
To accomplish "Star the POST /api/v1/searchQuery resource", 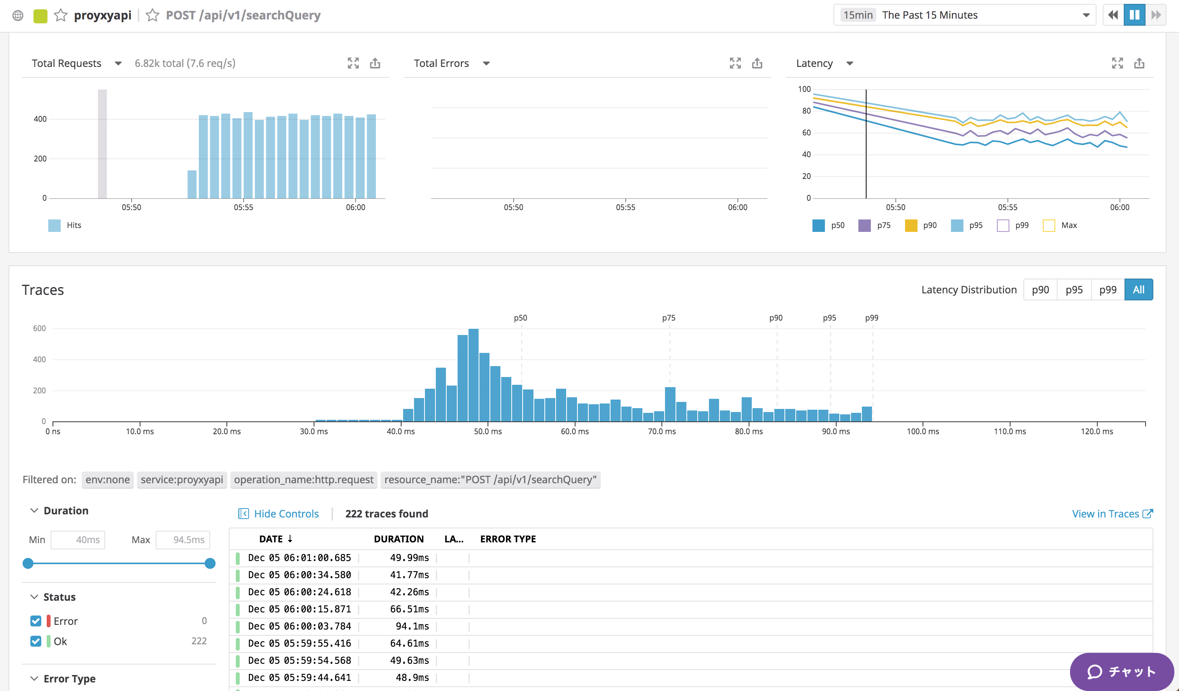I will click(152, 16).
